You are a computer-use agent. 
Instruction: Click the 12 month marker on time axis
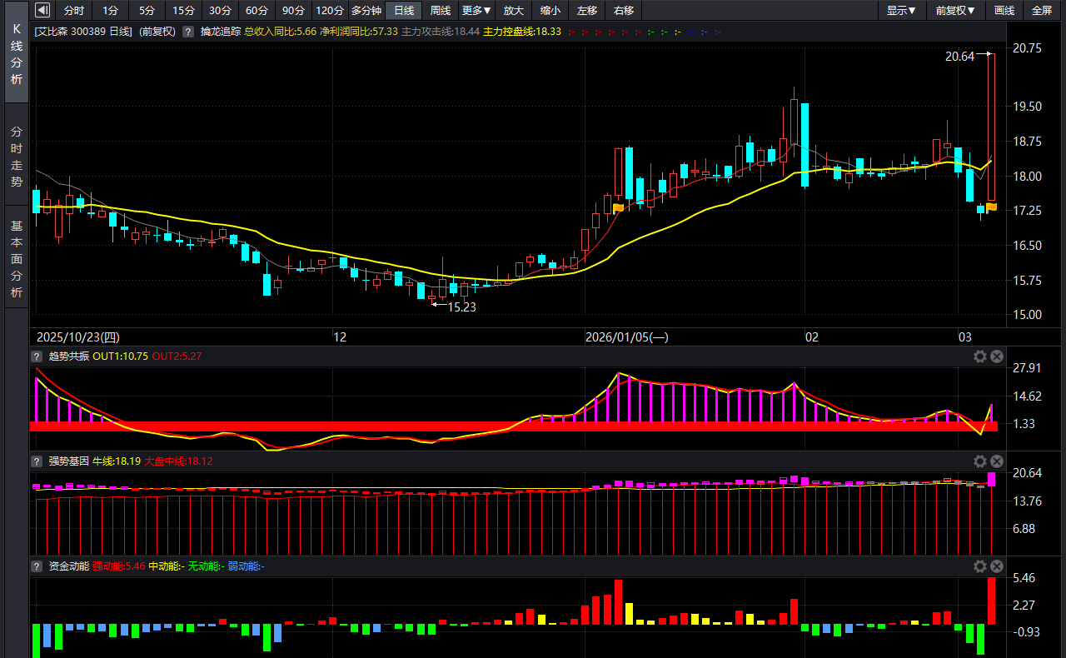click(x=340, y=337)
